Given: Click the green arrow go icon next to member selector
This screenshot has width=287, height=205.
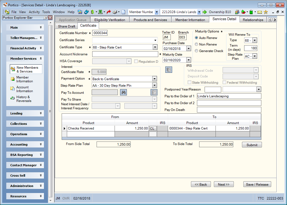Looking at the screenshot, I should click(205, 12).
